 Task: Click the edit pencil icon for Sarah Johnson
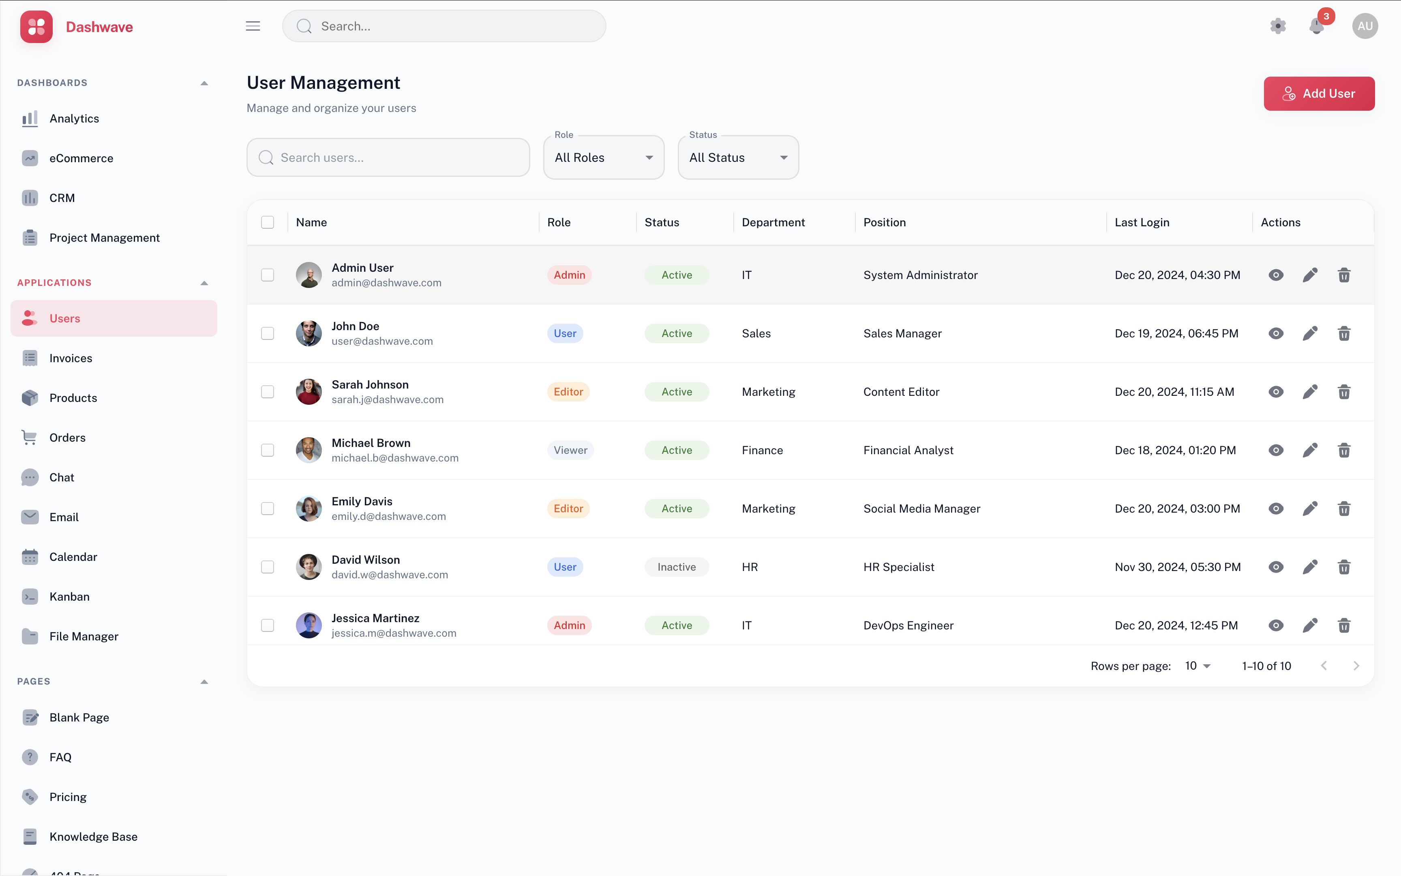(x=1309, y=392)
